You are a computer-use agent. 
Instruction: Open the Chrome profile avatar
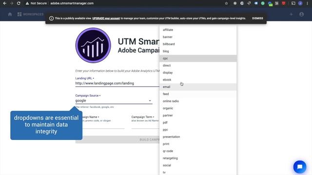(x=300, y=3)
